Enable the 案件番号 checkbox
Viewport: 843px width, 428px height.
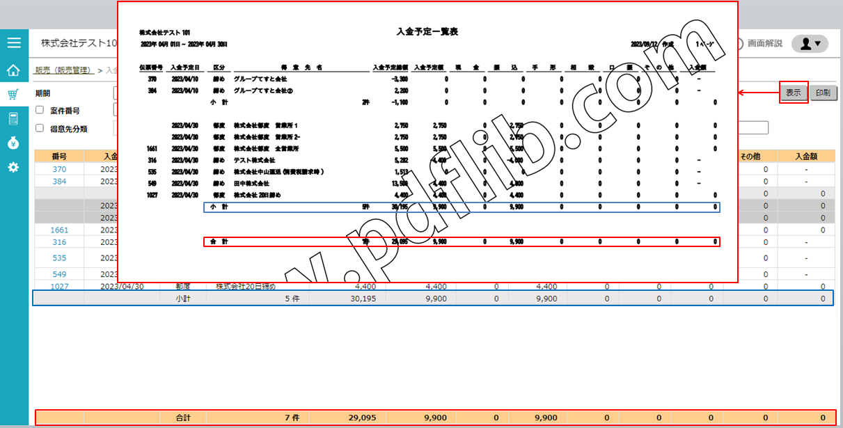coord(40,110)
